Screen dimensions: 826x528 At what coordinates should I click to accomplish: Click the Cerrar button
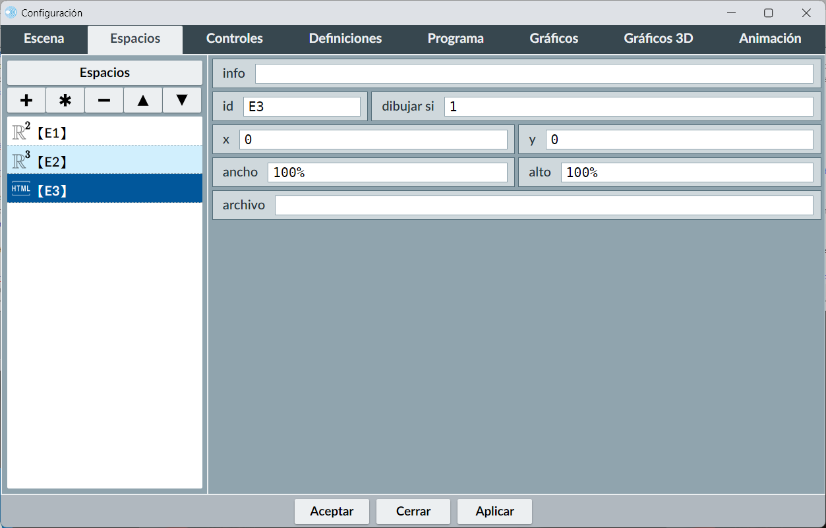click(413, 511)
